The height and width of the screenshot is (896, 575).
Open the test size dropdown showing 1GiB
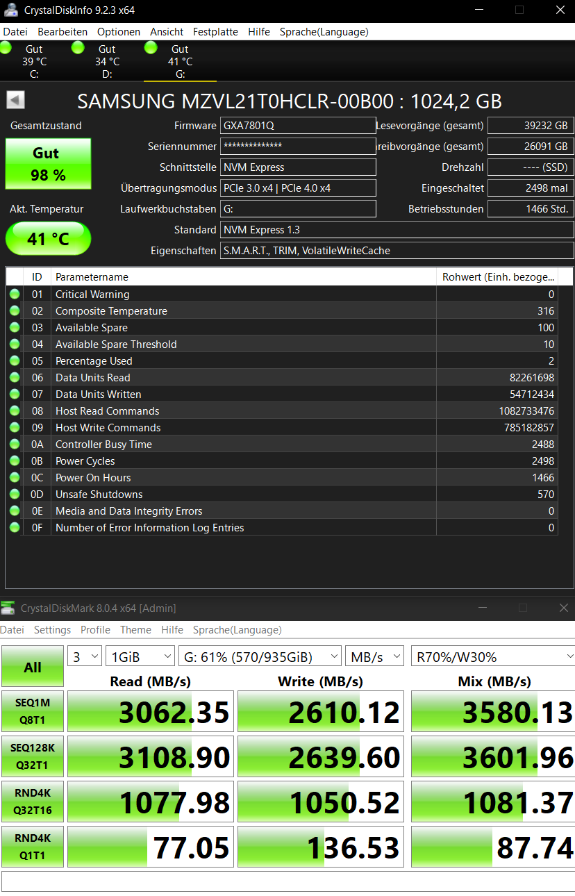[x=140, y=656]
